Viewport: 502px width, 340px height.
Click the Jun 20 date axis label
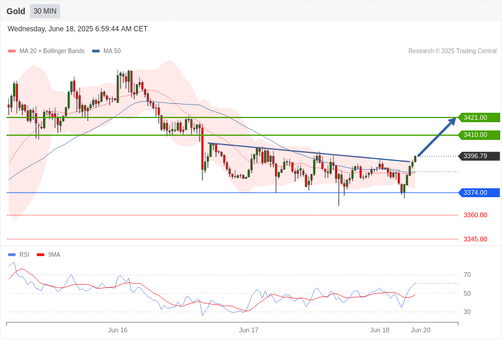pos(420,330)
